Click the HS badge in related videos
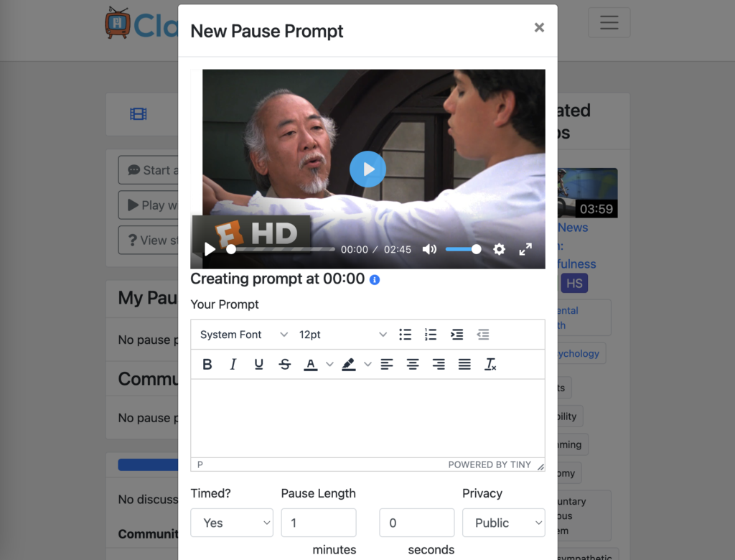This screenshot has width=735, height=560. pyautogui.click(x=574, y=284)
